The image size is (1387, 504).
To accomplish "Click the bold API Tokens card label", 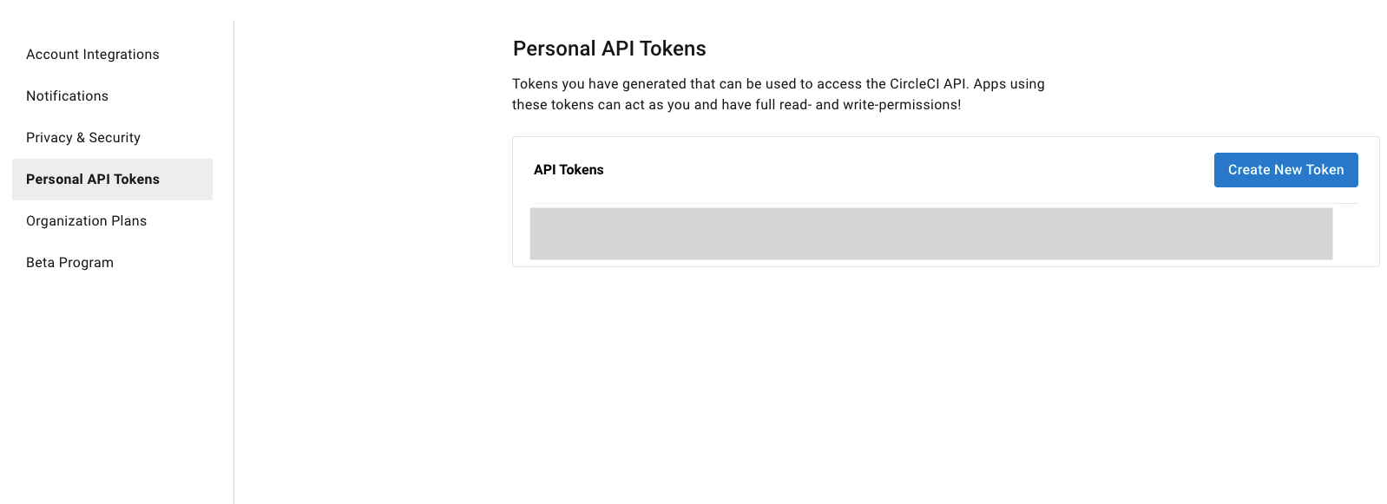I will tap(569, 170).
